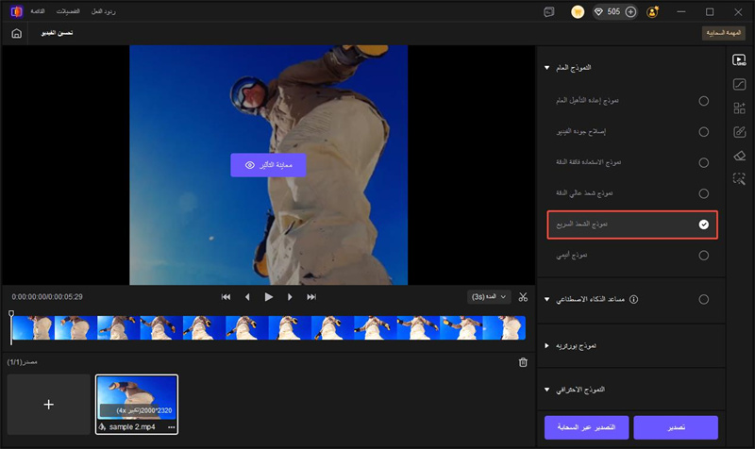Go to home screen via house icon
The image size is (755, 449).
(16, 33)
